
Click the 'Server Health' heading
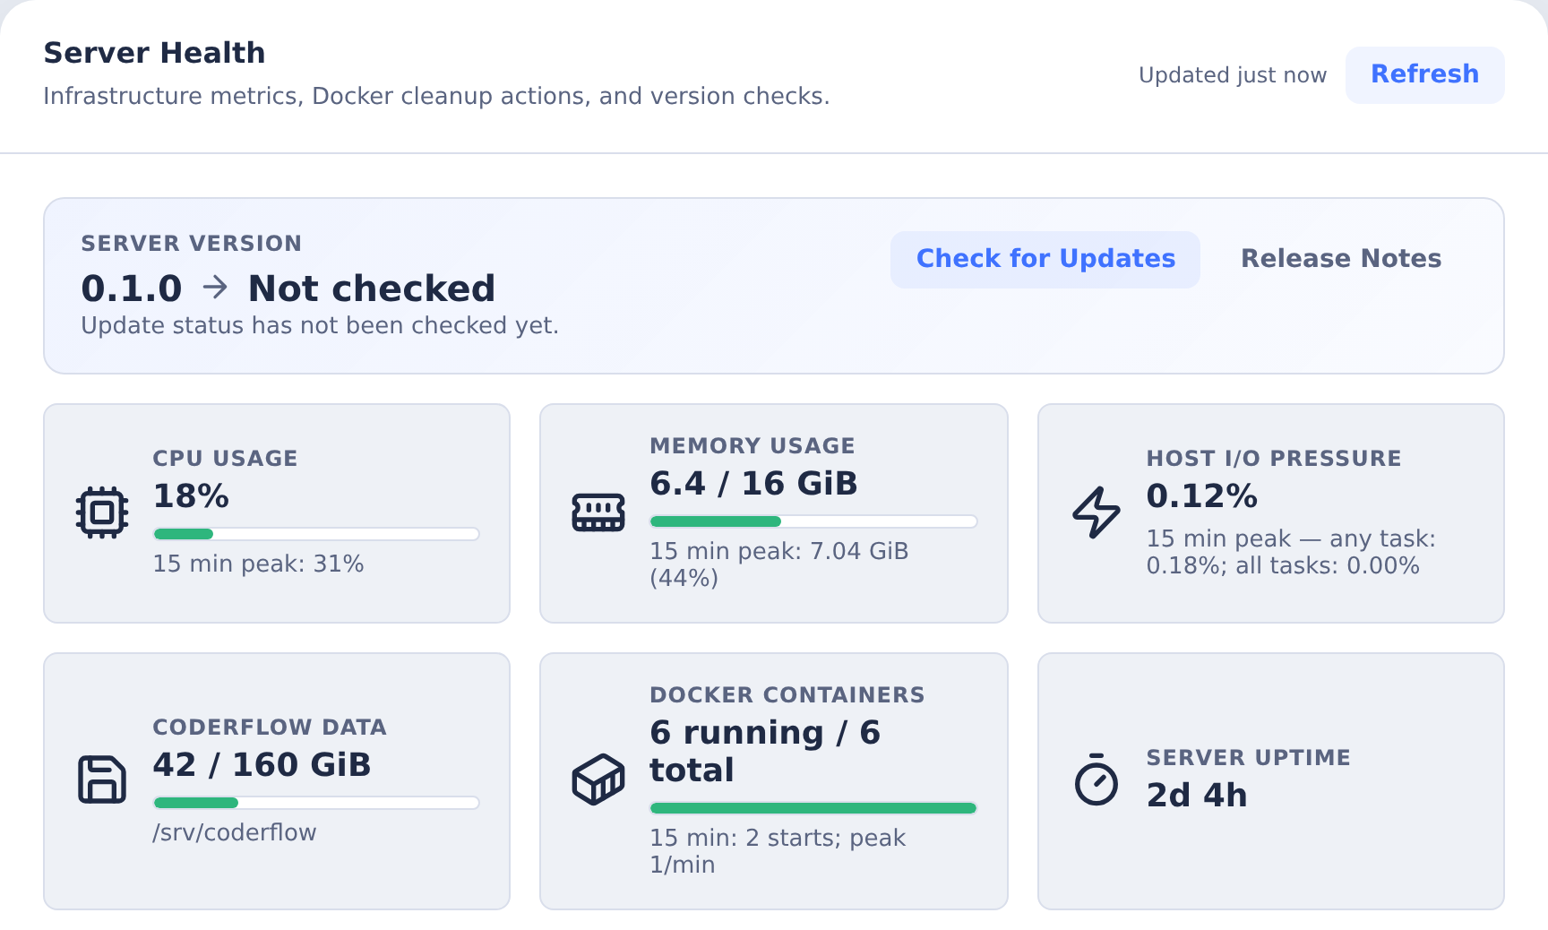pos(154,53)
